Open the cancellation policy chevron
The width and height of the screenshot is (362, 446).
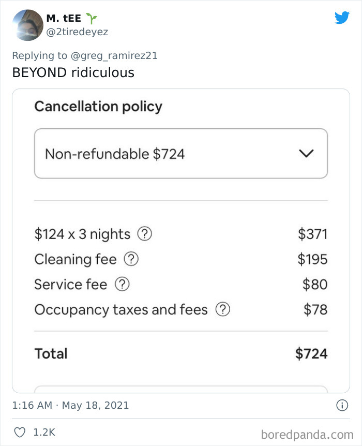point(306,153)
